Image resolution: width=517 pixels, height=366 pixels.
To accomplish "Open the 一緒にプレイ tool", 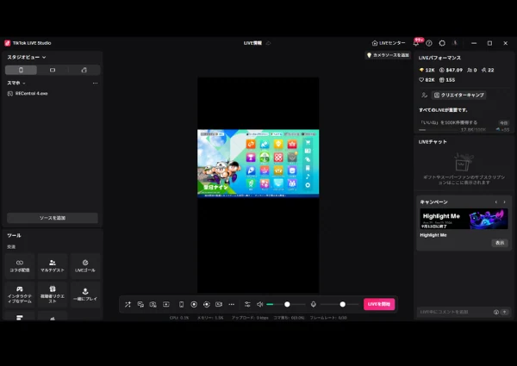I will tap(85, 295).
